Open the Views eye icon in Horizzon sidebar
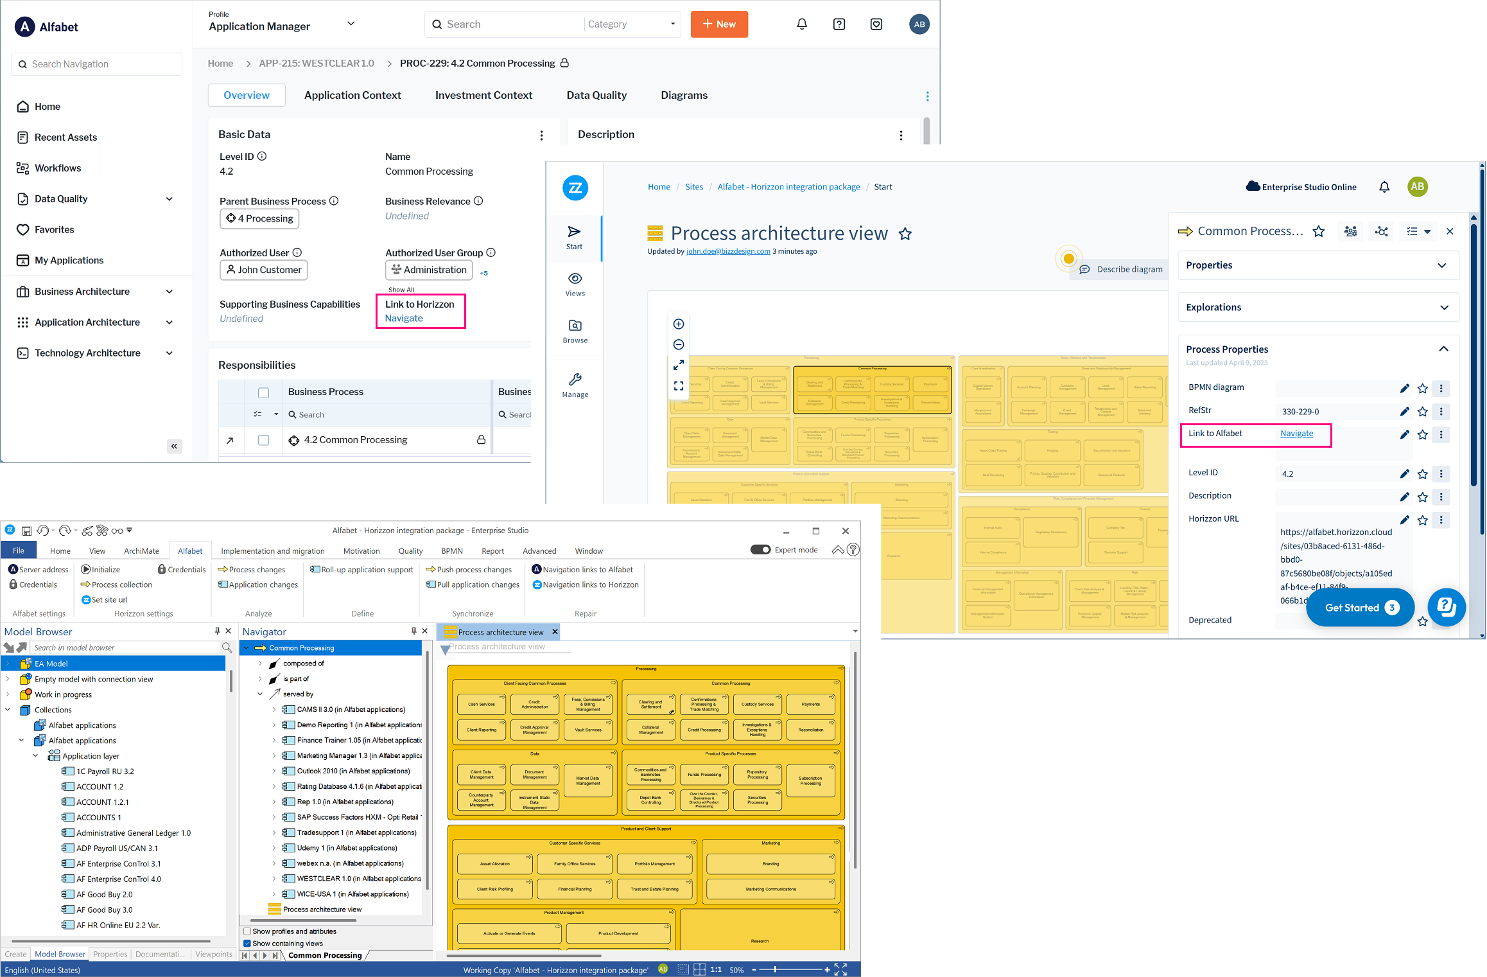 tap(575, 284)
